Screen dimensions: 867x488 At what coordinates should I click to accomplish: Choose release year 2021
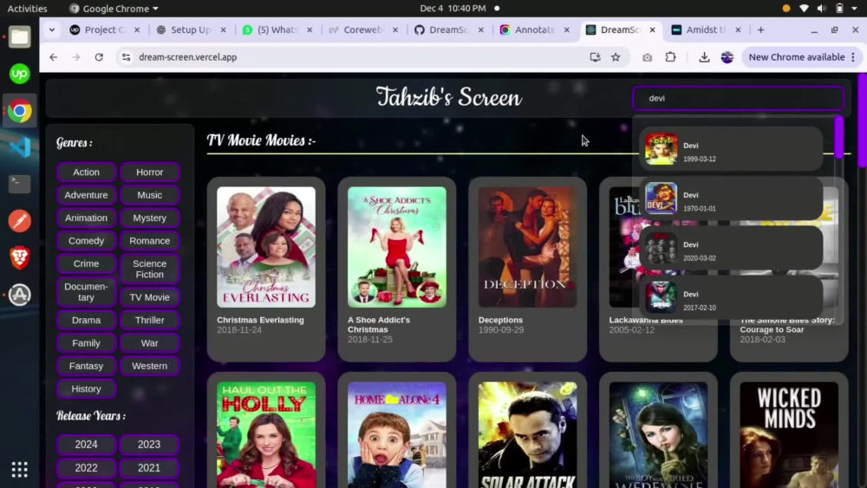pyautogui.click(x=149, y=467)
